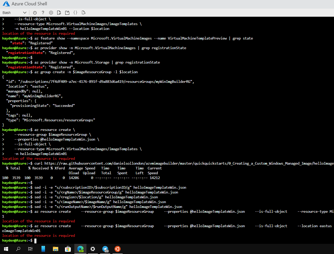The image size is (334, 254).
Task: Switch to Edge Dev in taskbar
Action: pyautogui.click(x=80, y=249)
